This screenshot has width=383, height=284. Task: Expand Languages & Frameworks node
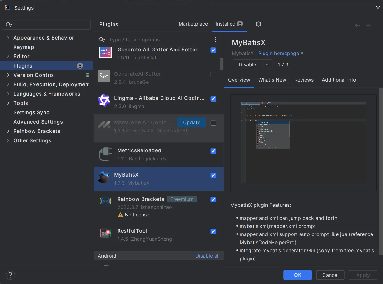tap(8, 94)
